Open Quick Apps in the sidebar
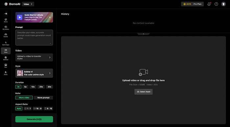This screenshot has width=230, height=127. (x=6, y=44)
